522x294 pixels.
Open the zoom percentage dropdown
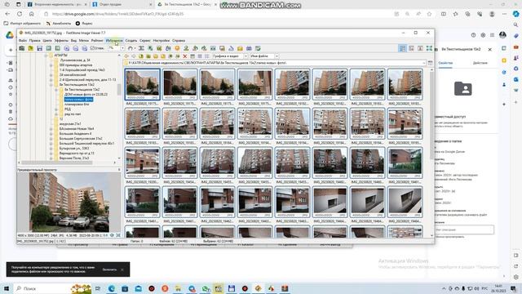122,49
